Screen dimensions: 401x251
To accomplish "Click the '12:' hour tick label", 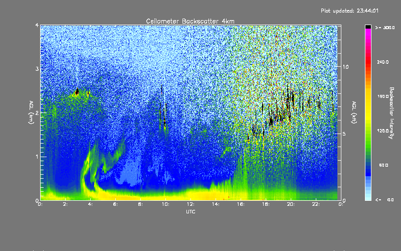I will pyautogui.click(x=190, y=204).
